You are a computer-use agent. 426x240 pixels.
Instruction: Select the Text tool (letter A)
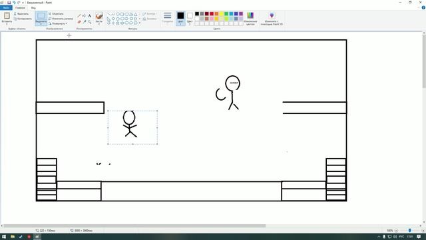tap(89, 16)
